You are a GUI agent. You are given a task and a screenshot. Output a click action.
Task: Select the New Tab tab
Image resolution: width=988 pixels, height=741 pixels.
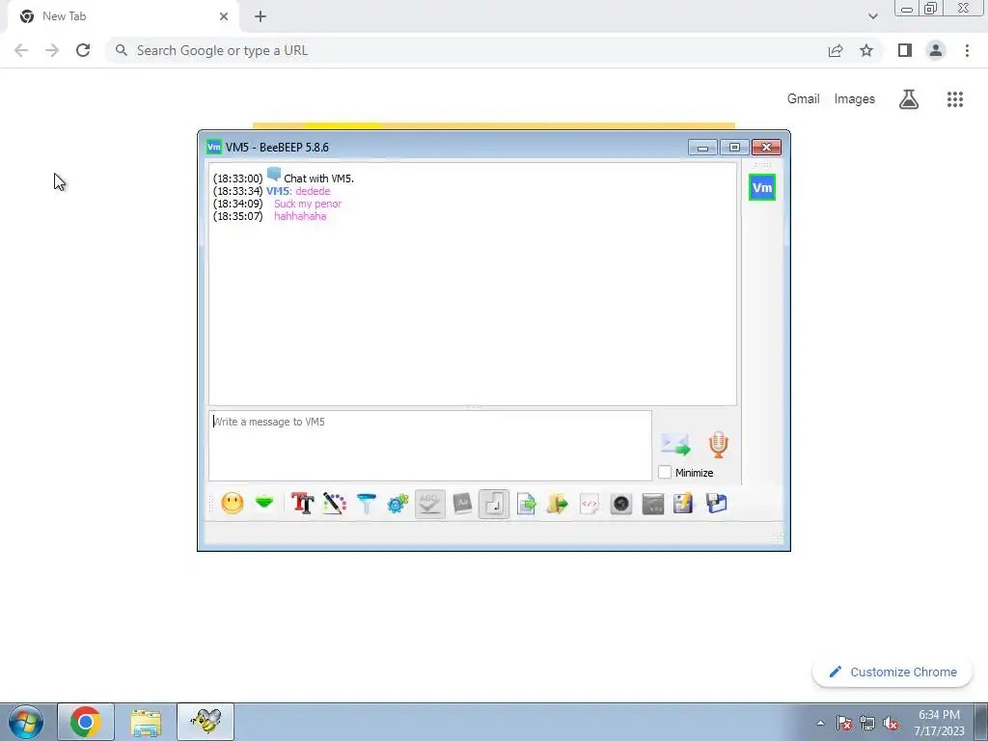123,16
